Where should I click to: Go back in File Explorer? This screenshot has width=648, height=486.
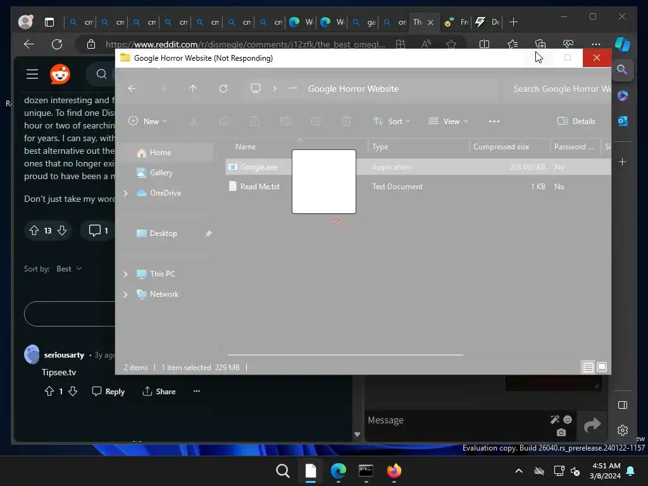(x=132, y=89)
